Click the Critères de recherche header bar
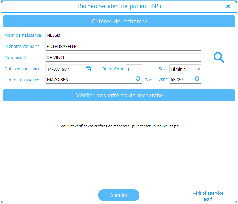The width and height of the screenshot is (238, 204). pos(119,21)
